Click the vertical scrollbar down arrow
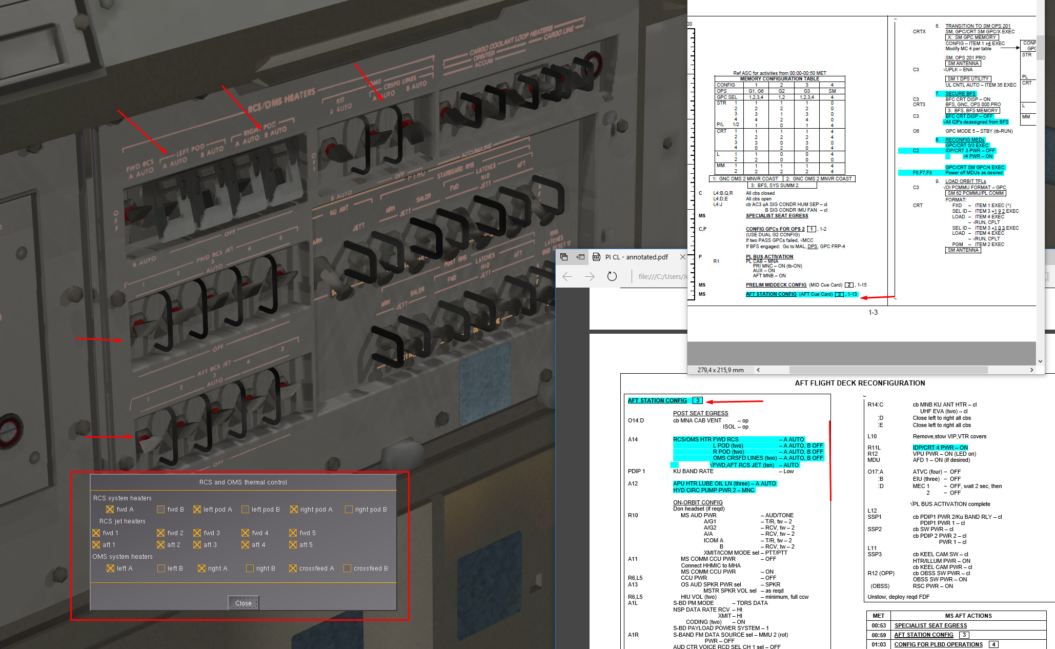Viewport: 1055px width, 649px height. pos(1040,361)
